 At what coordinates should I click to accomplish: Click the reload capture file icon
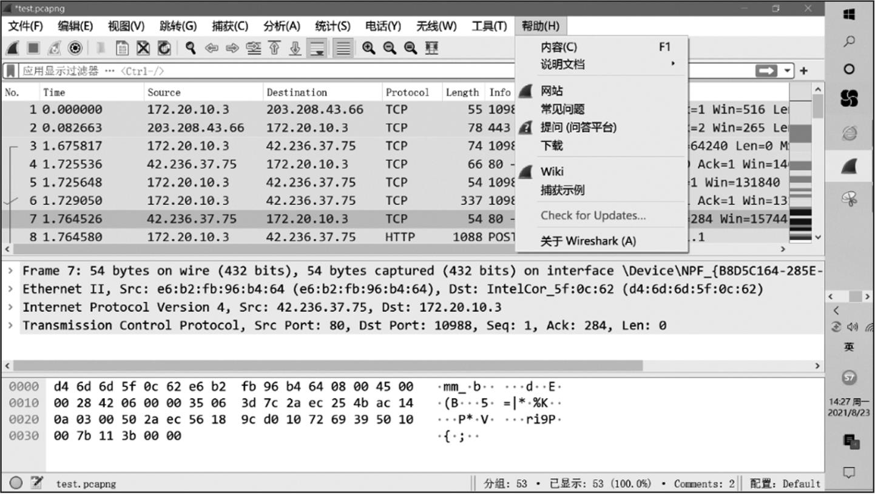tap(164, 48)
